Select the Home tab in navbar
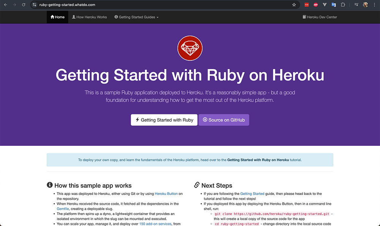 tap(57, 17)
